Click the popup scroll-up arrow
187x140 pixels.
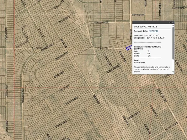pyautogui.click(x=173, y=25)
